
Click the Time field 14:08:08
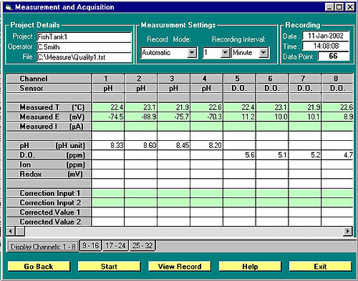click(x=326, y=46)
